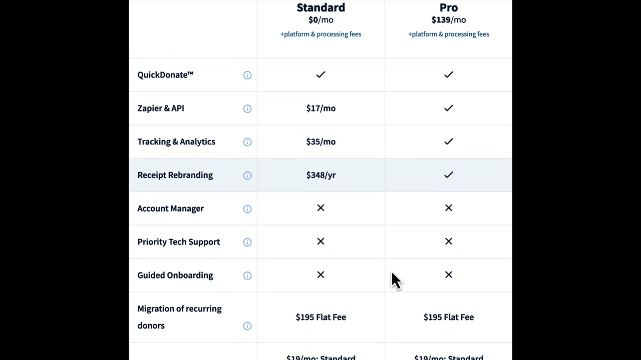Click the Account Manager row label
641x360 pixels.
[171, 208]
